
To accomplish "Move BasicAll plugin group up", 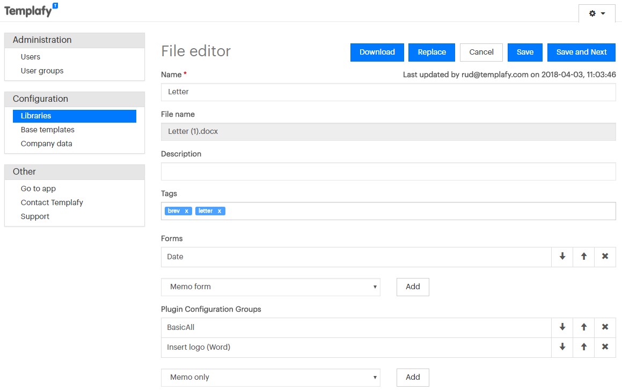I will [583, 327].
